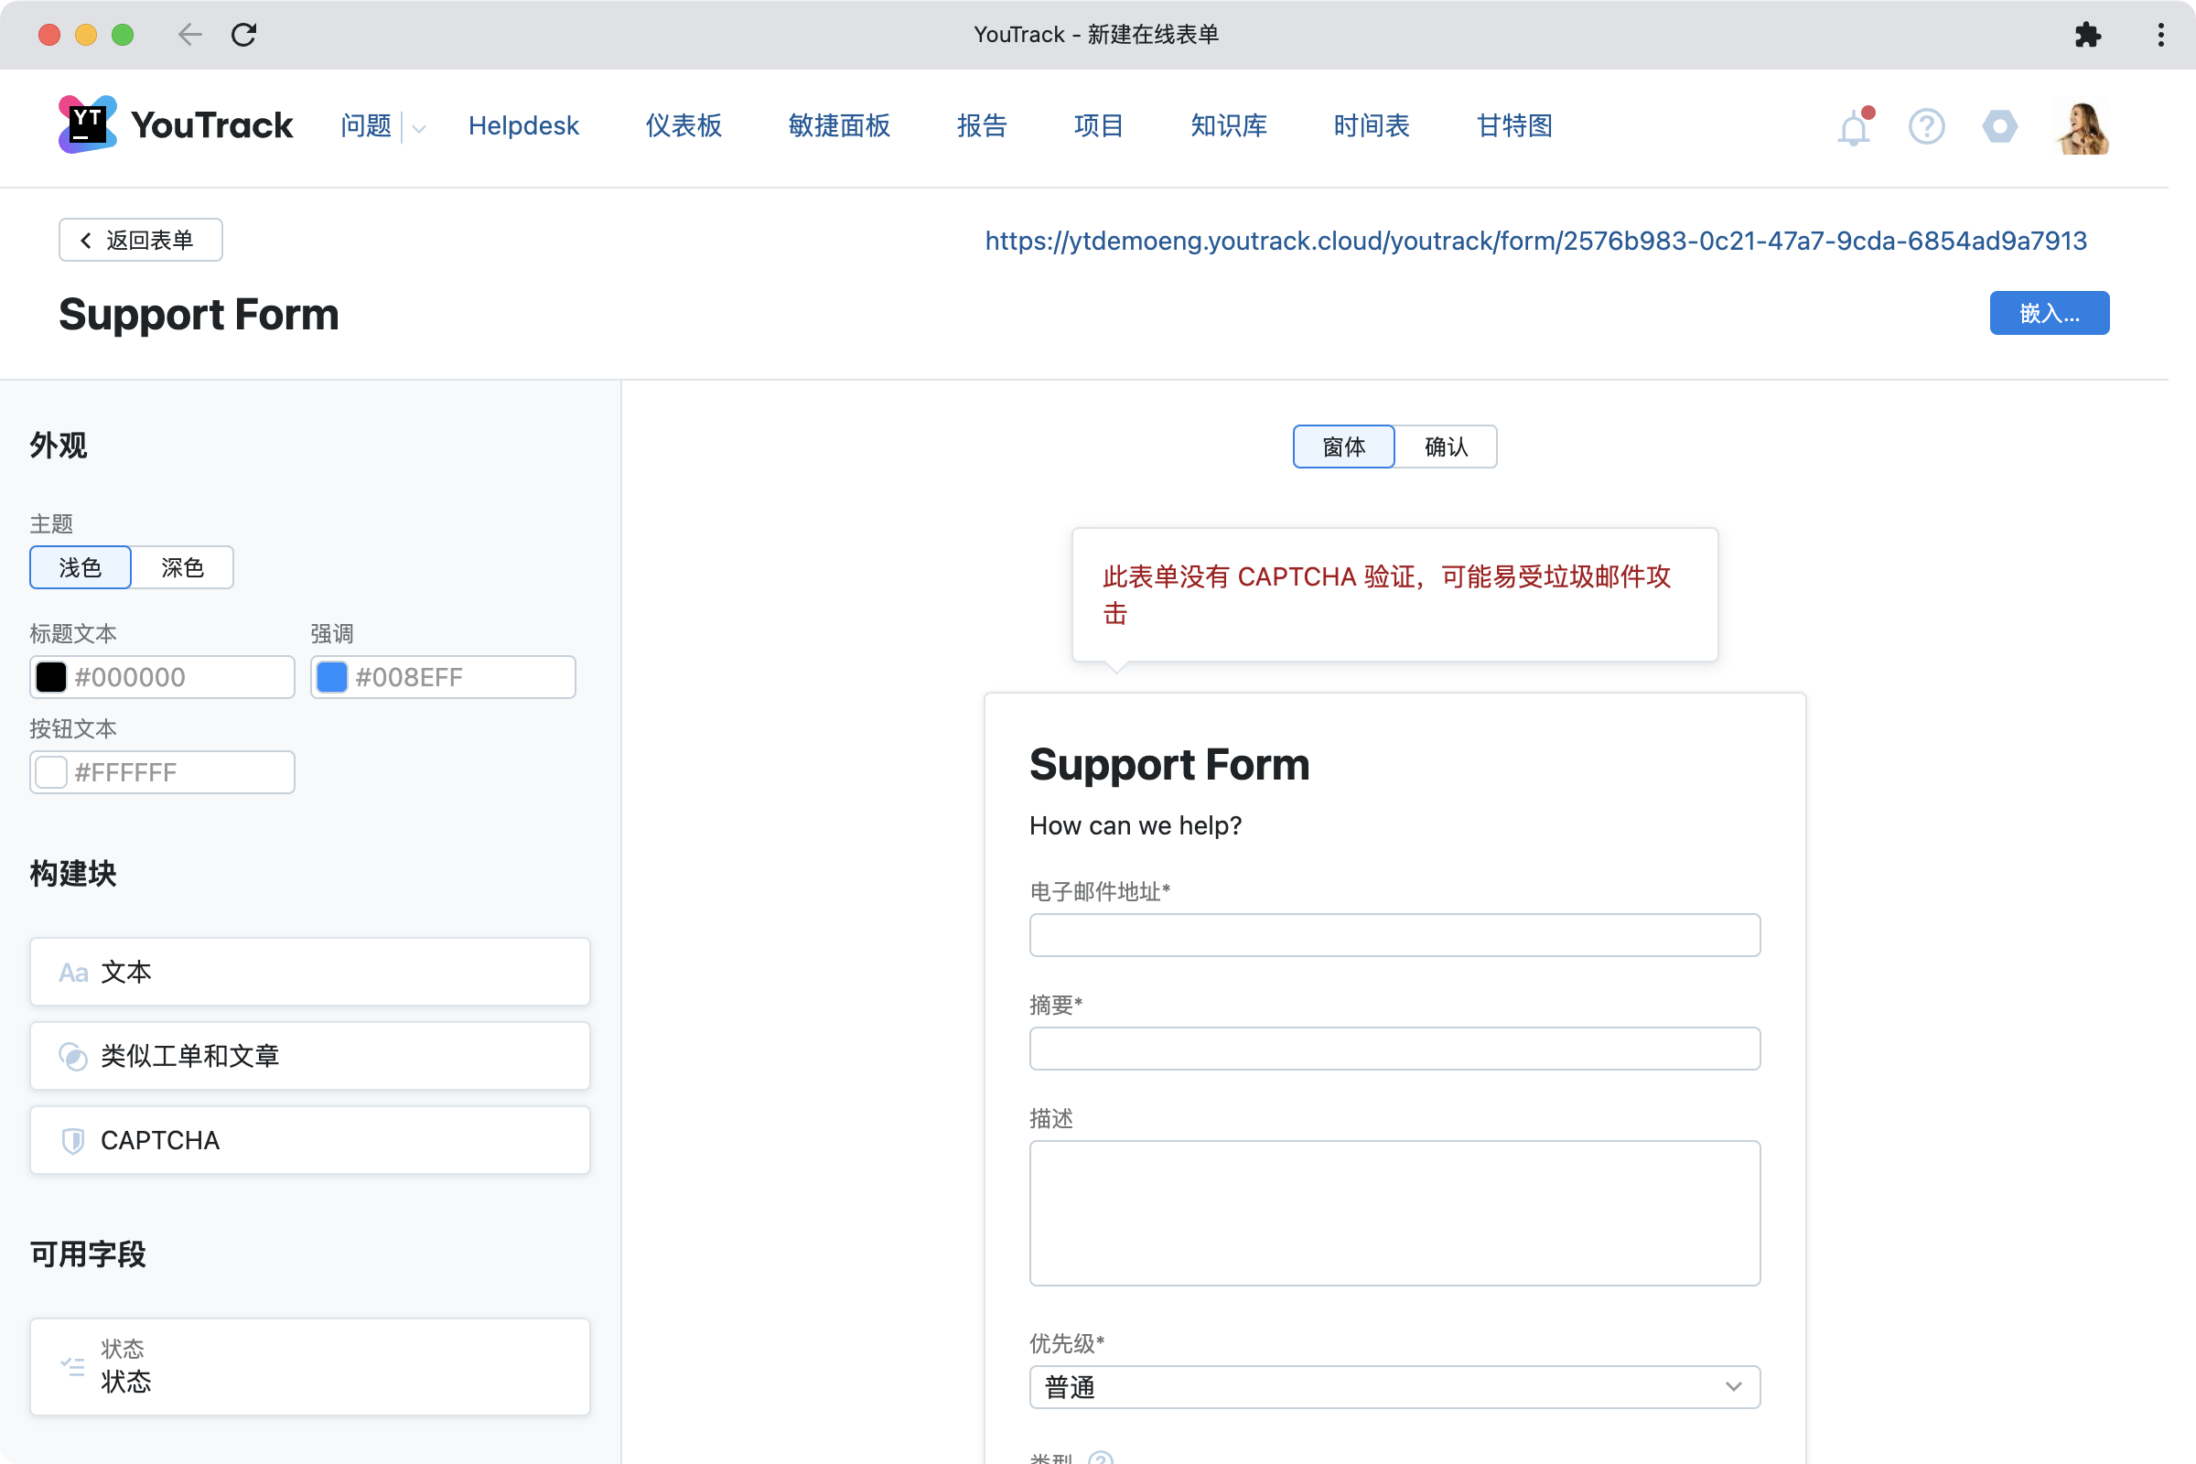Open the user avatar profile menu
The image size is (2196, 1464).
click(2083, 127)
